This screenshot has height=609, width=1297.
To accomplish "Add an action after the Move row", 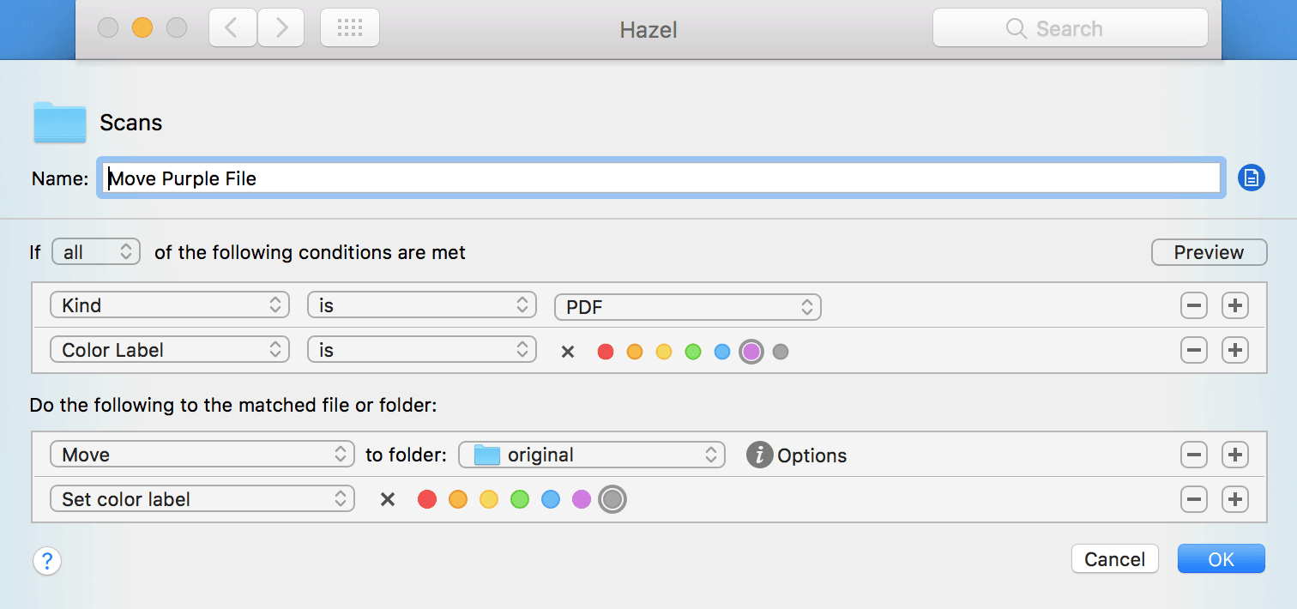I will click(x=1234, y=455).
